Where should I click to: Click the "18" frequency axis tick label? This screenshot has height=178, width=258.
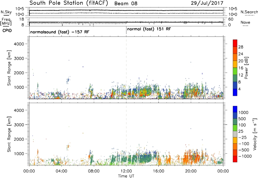click(x=22, y=19)
